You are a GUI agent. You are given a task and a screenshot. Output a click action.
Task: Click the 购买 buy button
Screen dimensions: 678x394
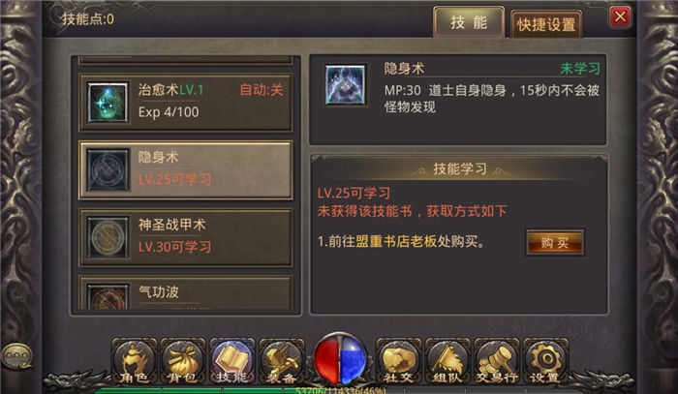pyautogui.click(x=555, y=243)
